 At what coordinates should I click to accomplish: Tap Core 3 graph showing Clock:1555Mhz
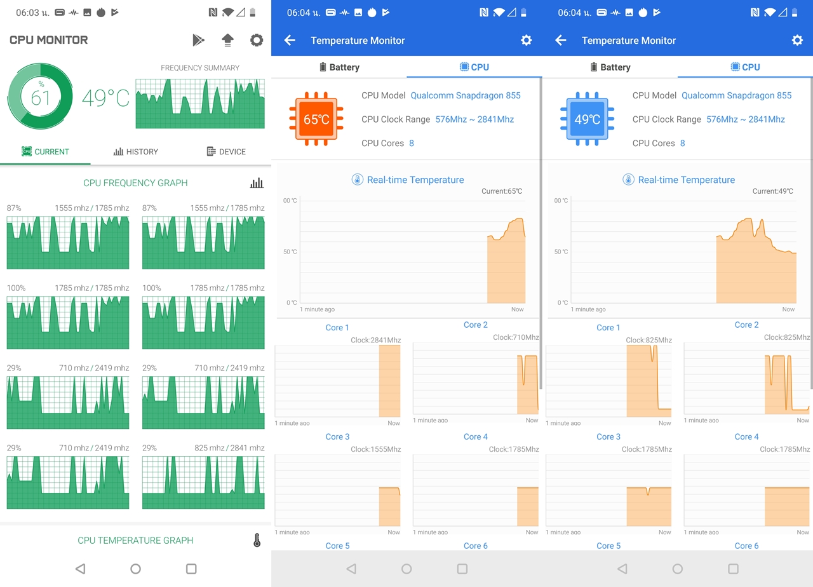pyautogui.click(x=338, y=490)
